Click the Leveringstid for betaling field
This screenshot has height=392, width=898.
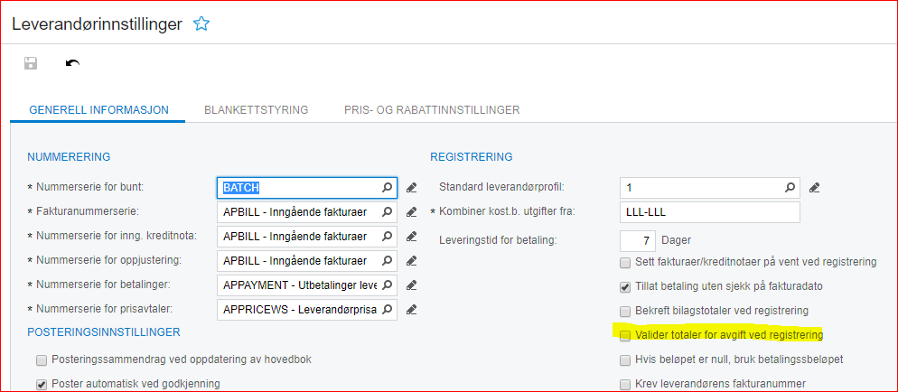tap(637, 241)
